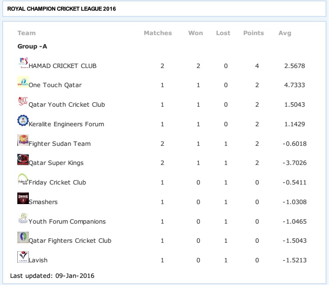
Task: Click the Smashers team logo
Action: click(x=23, y=198)
